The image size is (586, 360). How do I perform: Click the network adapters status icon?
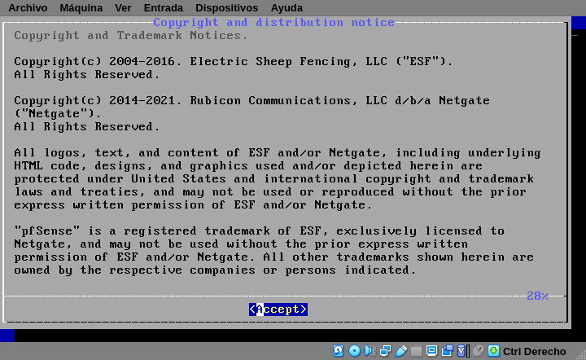[385, 351]
